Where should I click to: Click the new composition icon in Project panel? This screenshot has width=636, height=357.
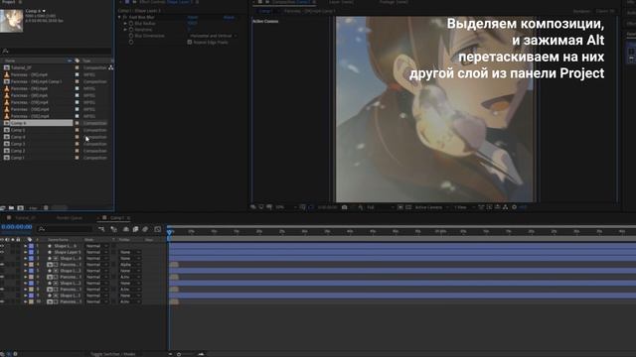click(x=20, y=208)
